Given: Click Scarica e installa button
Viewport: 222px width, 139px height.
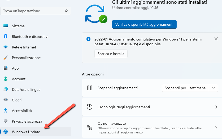Looking at the screenshot, I should tap(111, 54).
